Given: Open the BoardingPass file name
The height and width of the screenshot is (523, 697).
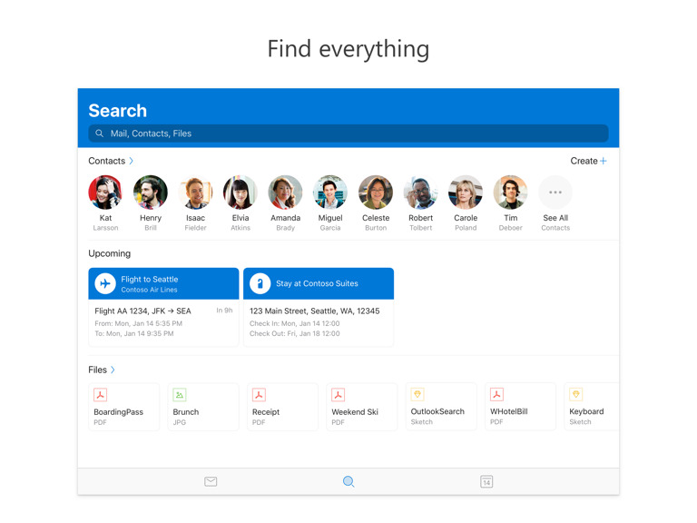Looking at the screenshot, I should pyautogui.click(x=118, y=412).
